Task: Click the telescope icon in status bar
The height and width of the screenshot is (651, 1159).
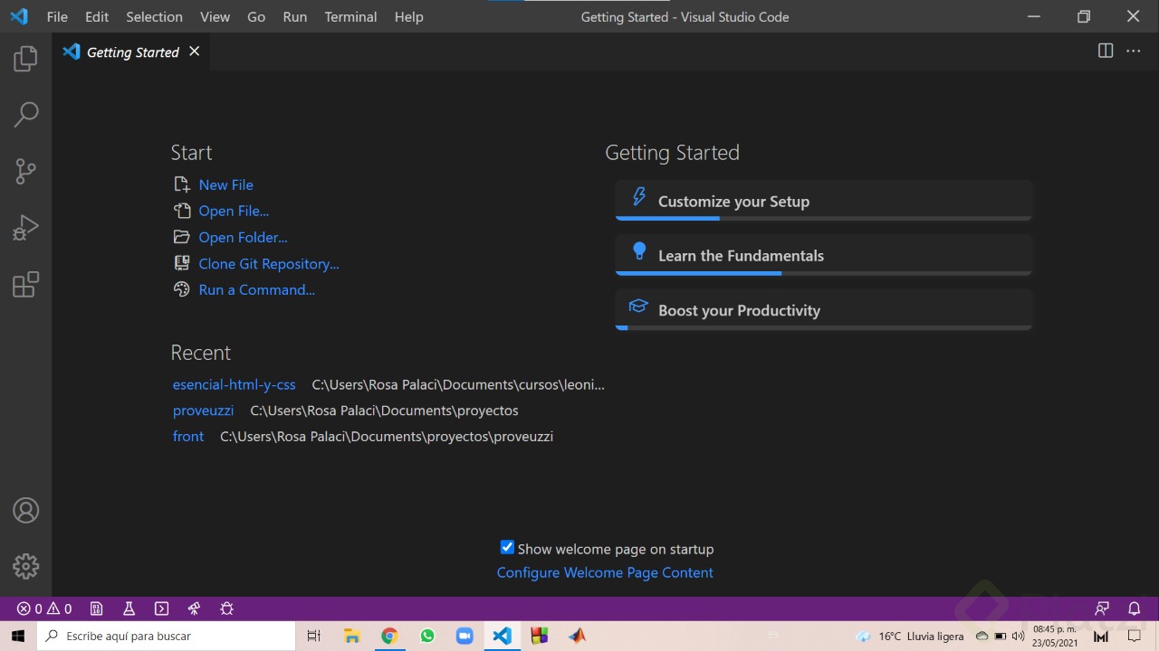Action: coord(194,609)
